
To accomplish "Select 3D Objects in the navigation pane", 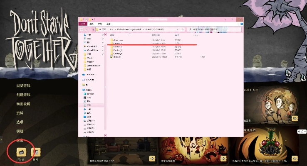I will [x=91, y=93].
